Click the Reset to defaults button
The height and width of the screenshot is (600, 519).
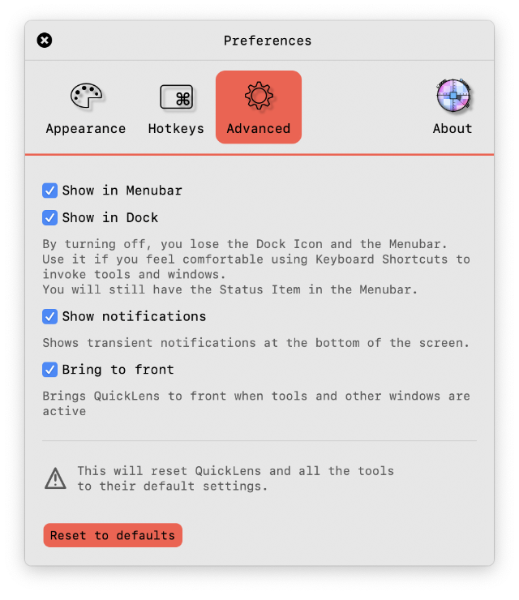(x=113, y=535)
